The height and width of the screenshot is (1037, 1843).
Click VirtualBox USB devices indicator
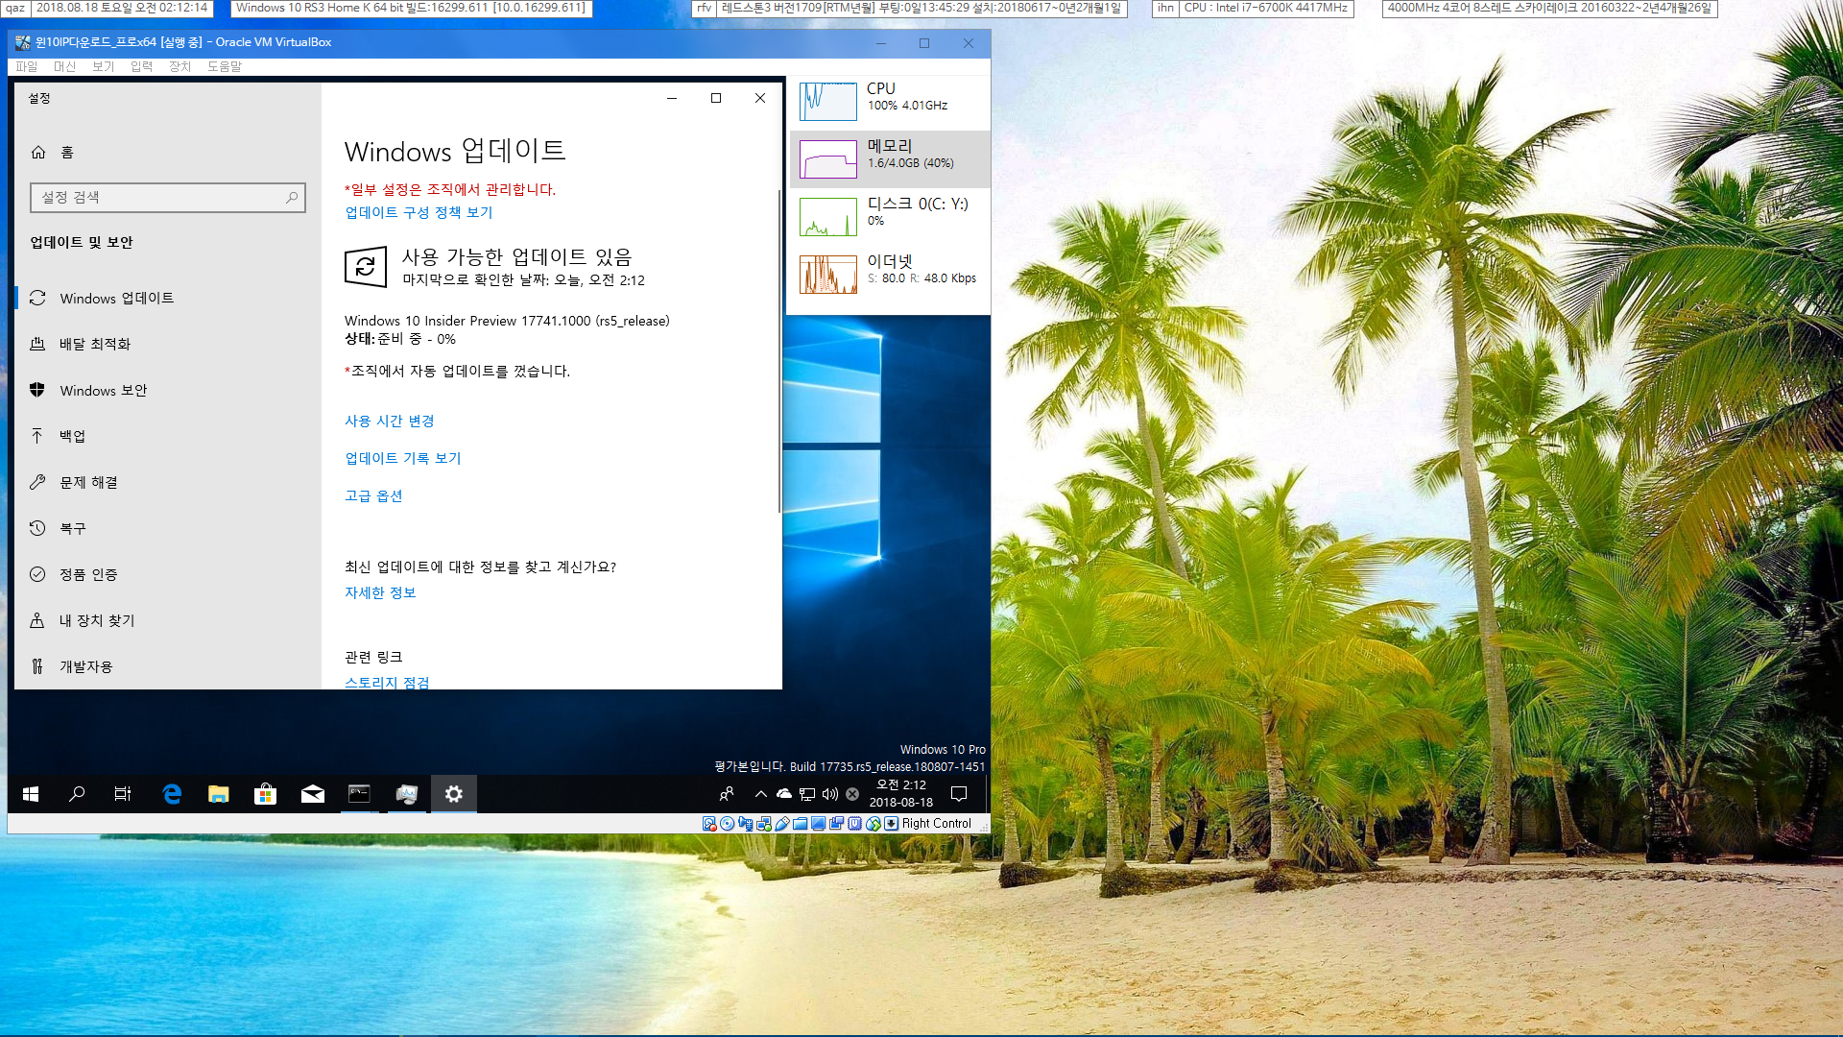782,824
